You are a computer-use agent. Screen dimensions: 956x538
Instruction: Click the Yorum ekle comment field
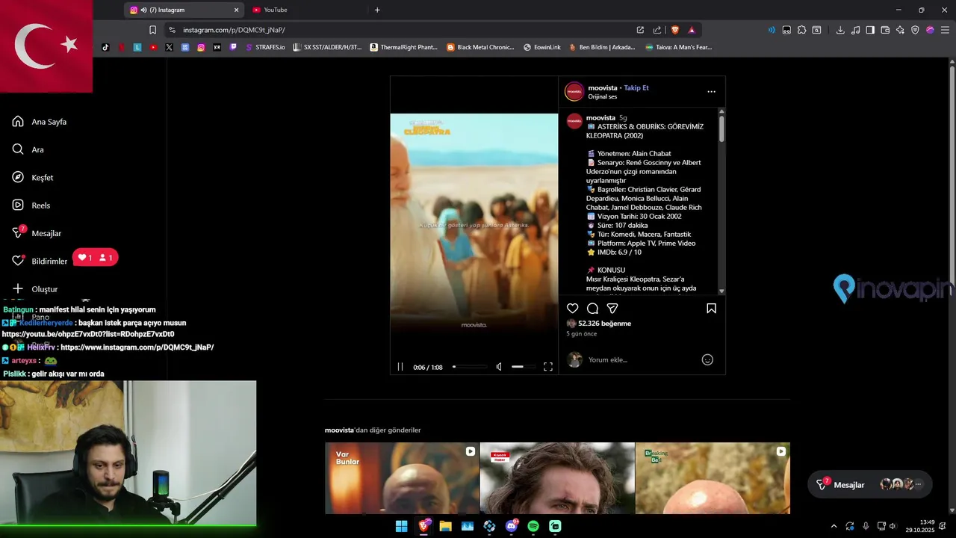pos(642,359)
